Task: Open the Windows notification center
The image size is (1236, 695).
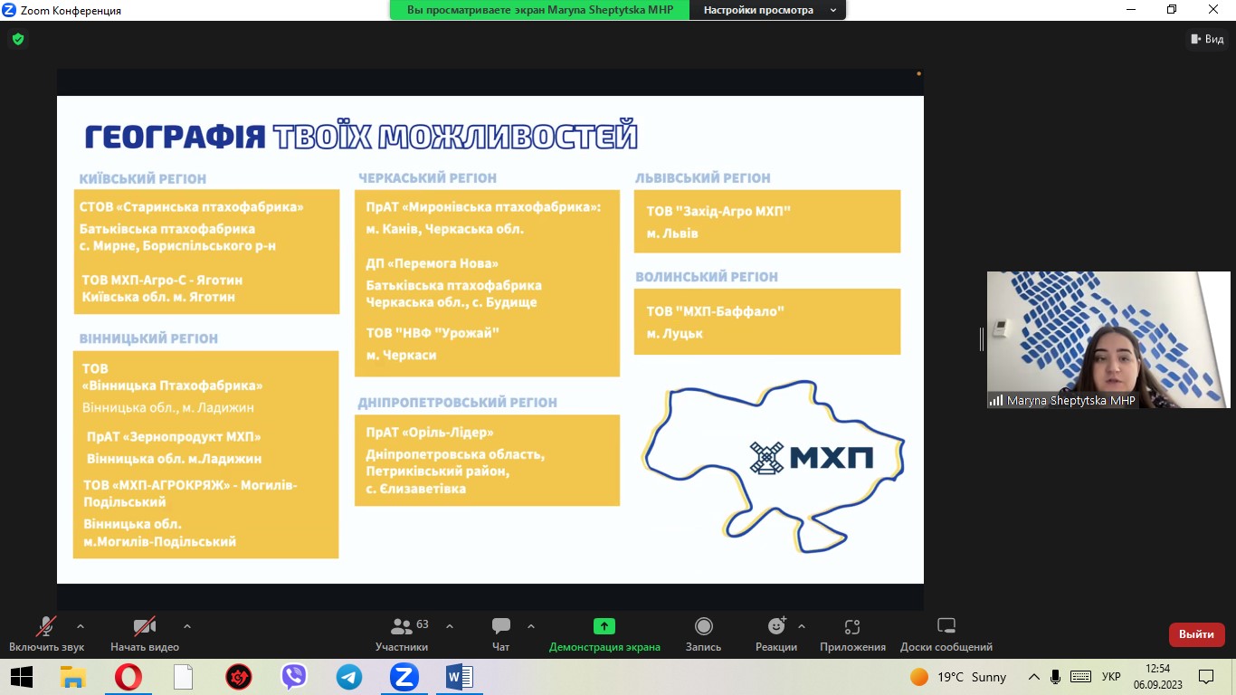Action: (x=1206, y=677)
